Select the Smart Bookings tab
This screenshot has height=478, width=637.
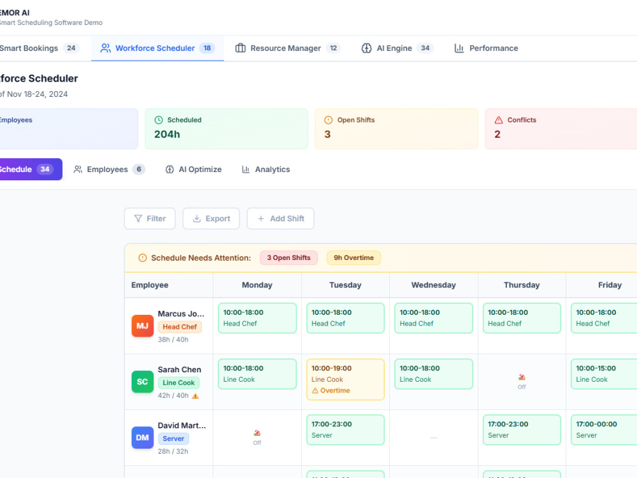pos(39,48)
